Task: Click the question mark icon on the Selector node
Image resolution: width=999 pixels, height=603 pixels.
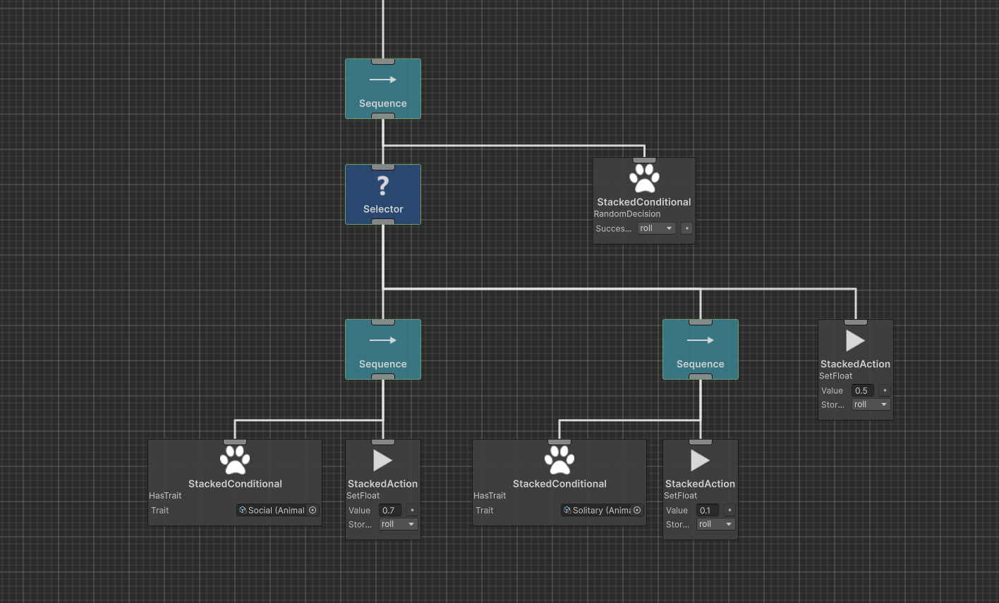Action: [383, 185]
